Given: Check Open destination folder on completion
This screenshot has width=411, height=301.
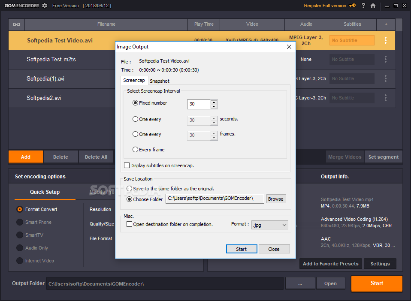Looking at the screenshot, I should point(129,224).
